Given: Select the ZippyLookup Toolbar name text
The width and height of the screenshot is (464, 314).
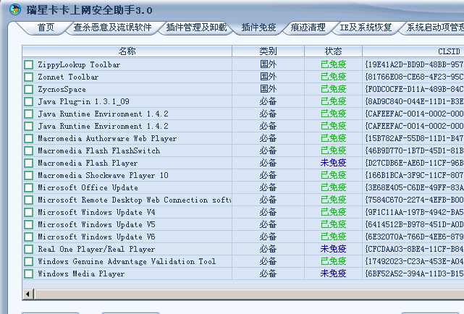Looking at the screenshot, I should [x=79, y=64].
